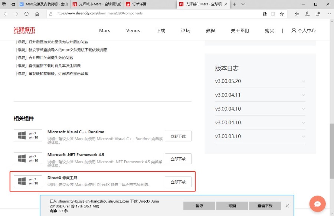Expand version log v3.00.03.10
Image resolution: width=334 pixels, height=216 pixels.
pos(260,136)
